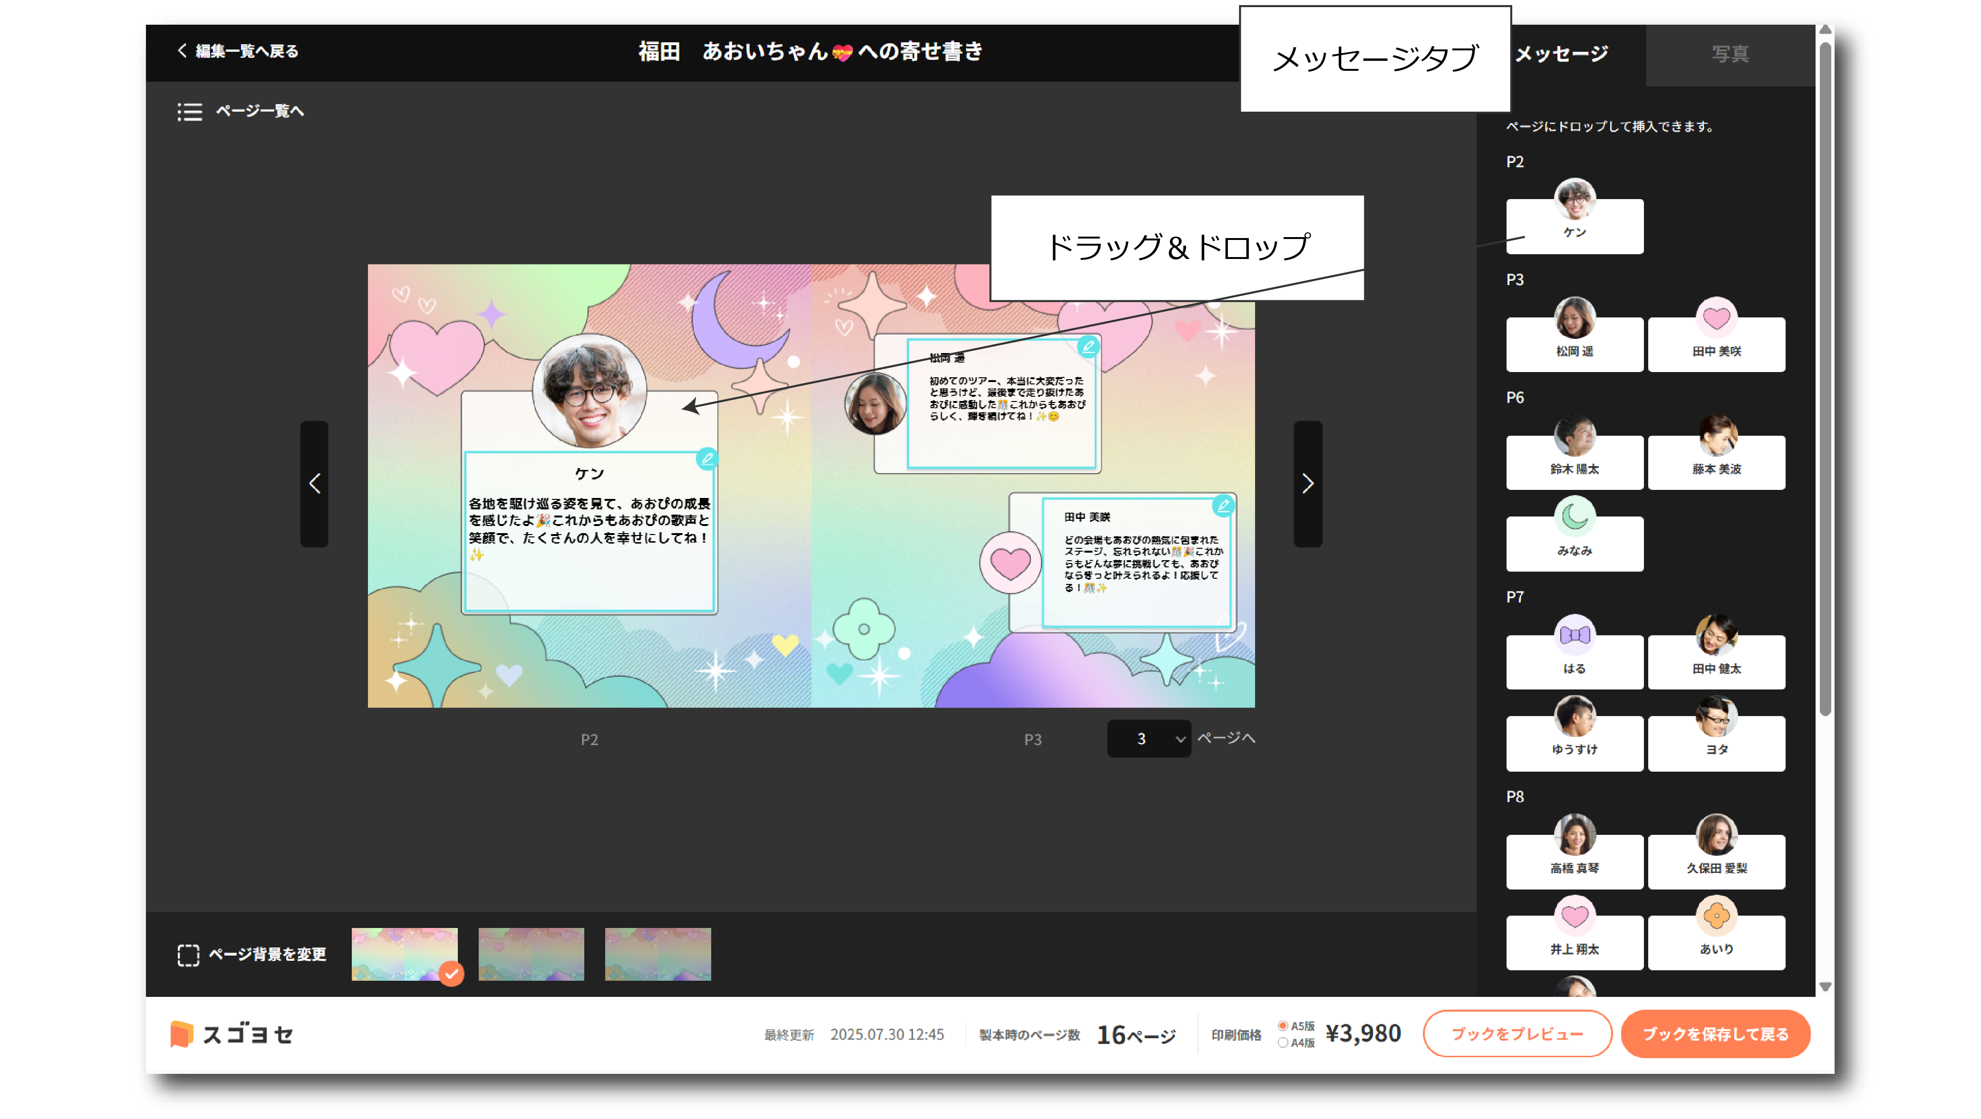This screenshot has width=1981, height=1119.
Task: Click the スゴヨセ logo
Action: click(x=232, y=1033)
